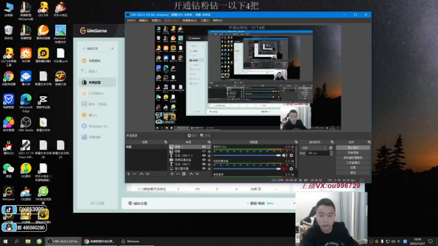438x246 pixels.
Task: Move the scene up in the scenes list
Action: coord(141,174)
